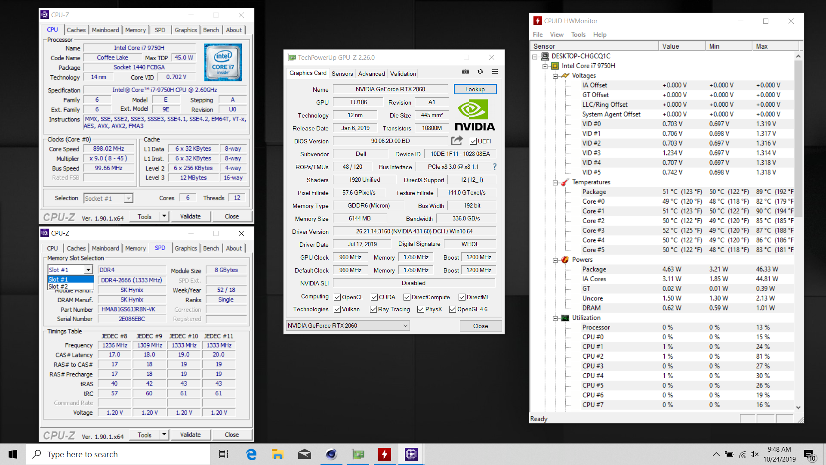Viewport: 826px width, 465px height.
Task: Open File Explorer from taskbar
Action: click(x=277, y=454)
